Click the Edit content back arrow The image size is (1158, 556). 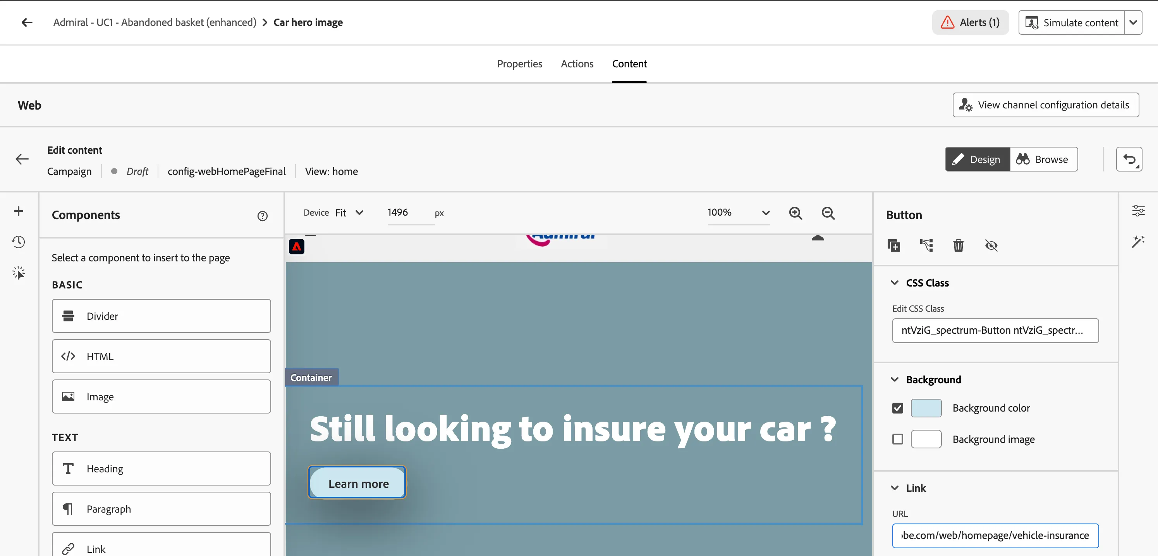[x=22, y=159]
